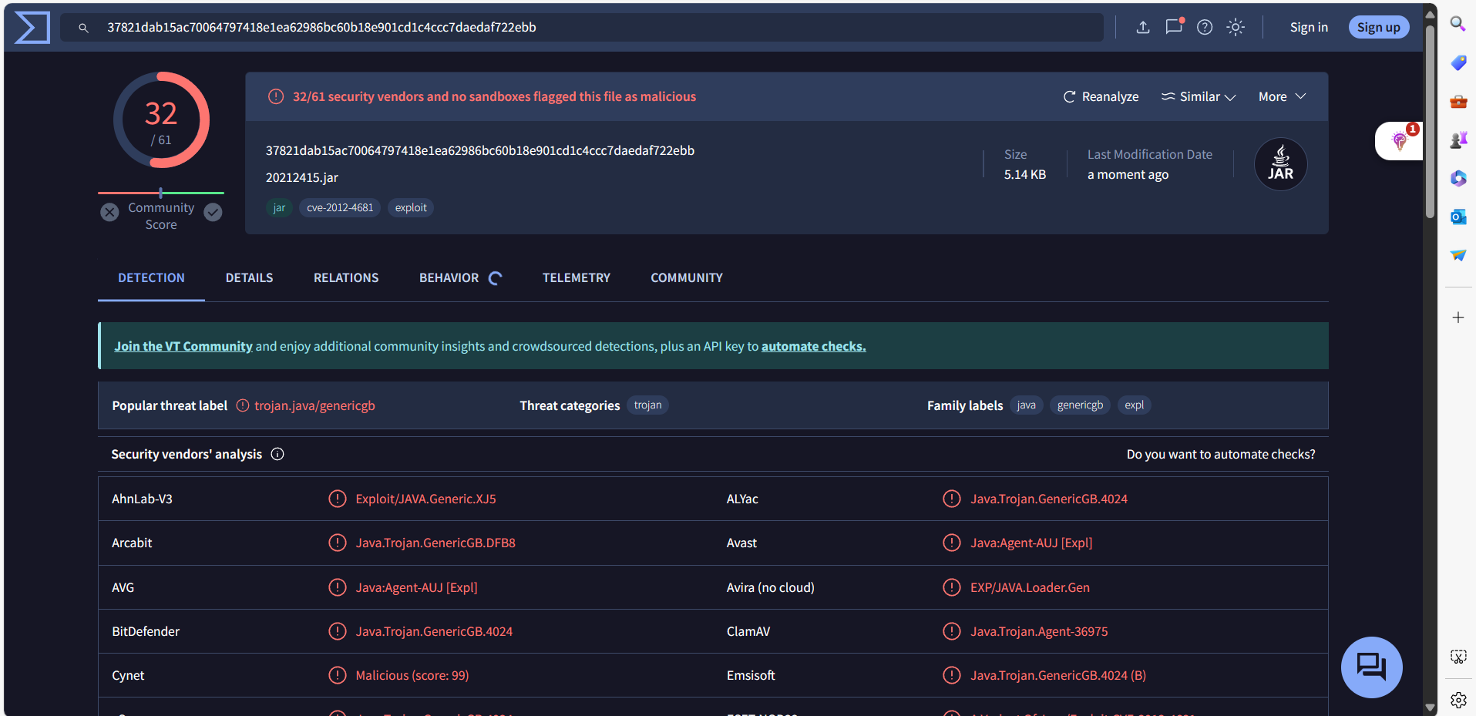Screen dimensions: 1476x716
Task: Click the hash search input field
Action: click(586, 28)
